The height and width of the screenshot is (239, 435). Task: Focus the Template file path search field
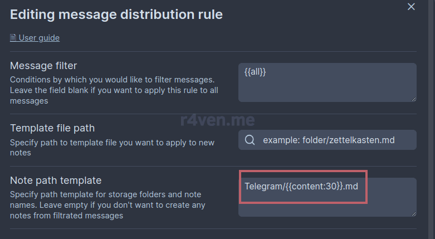tap(328, 140)
